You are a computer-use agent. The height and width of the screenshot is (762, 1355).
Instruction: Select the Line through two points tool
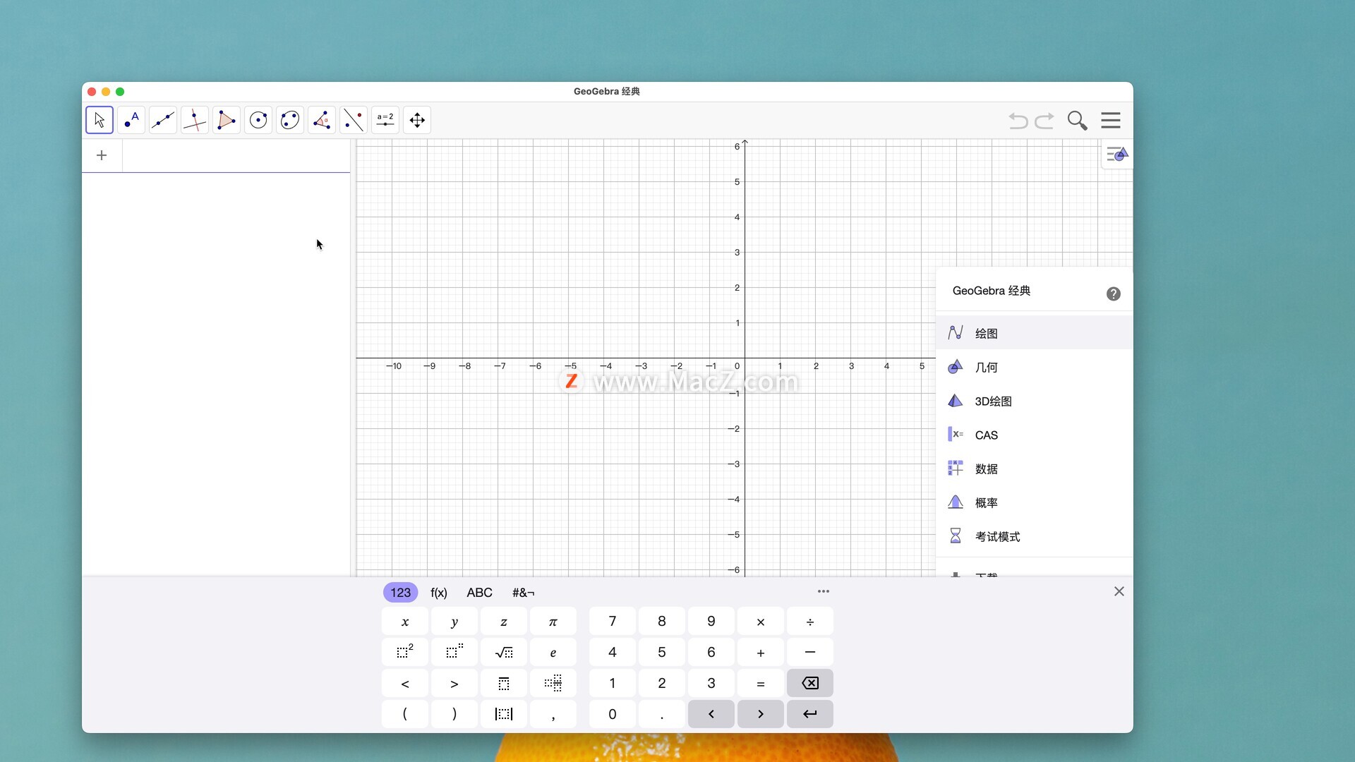163,120
